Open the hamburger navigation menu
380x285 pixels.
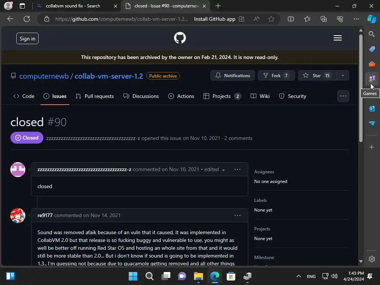[x=338, y=38]
